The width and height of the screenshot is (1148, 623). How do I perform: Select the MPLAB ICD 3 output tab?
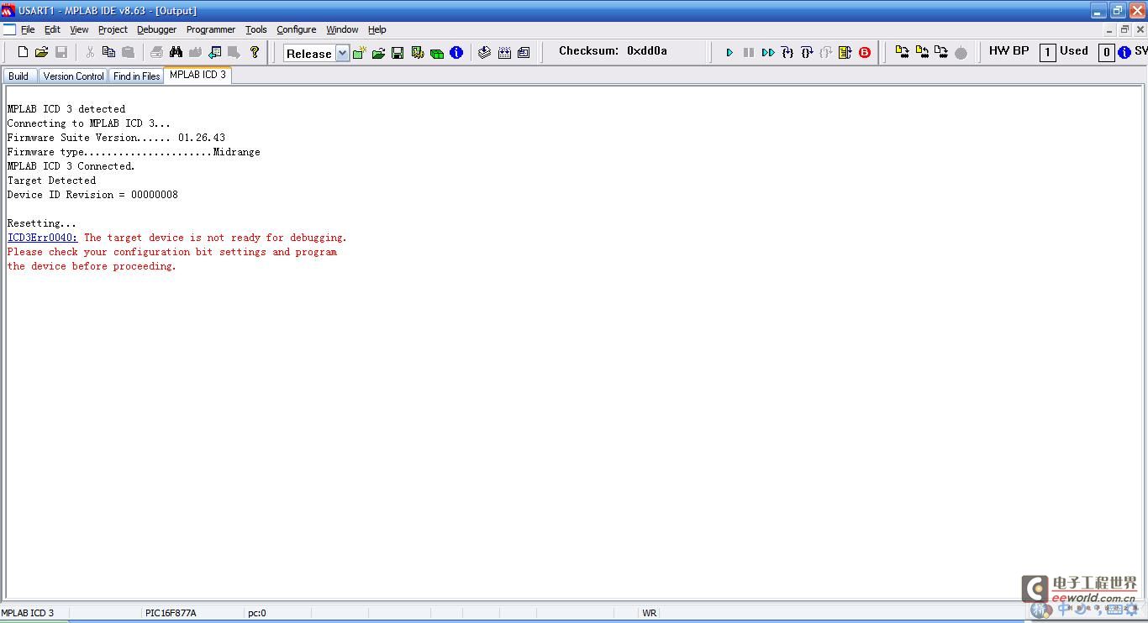pos(197,75)
